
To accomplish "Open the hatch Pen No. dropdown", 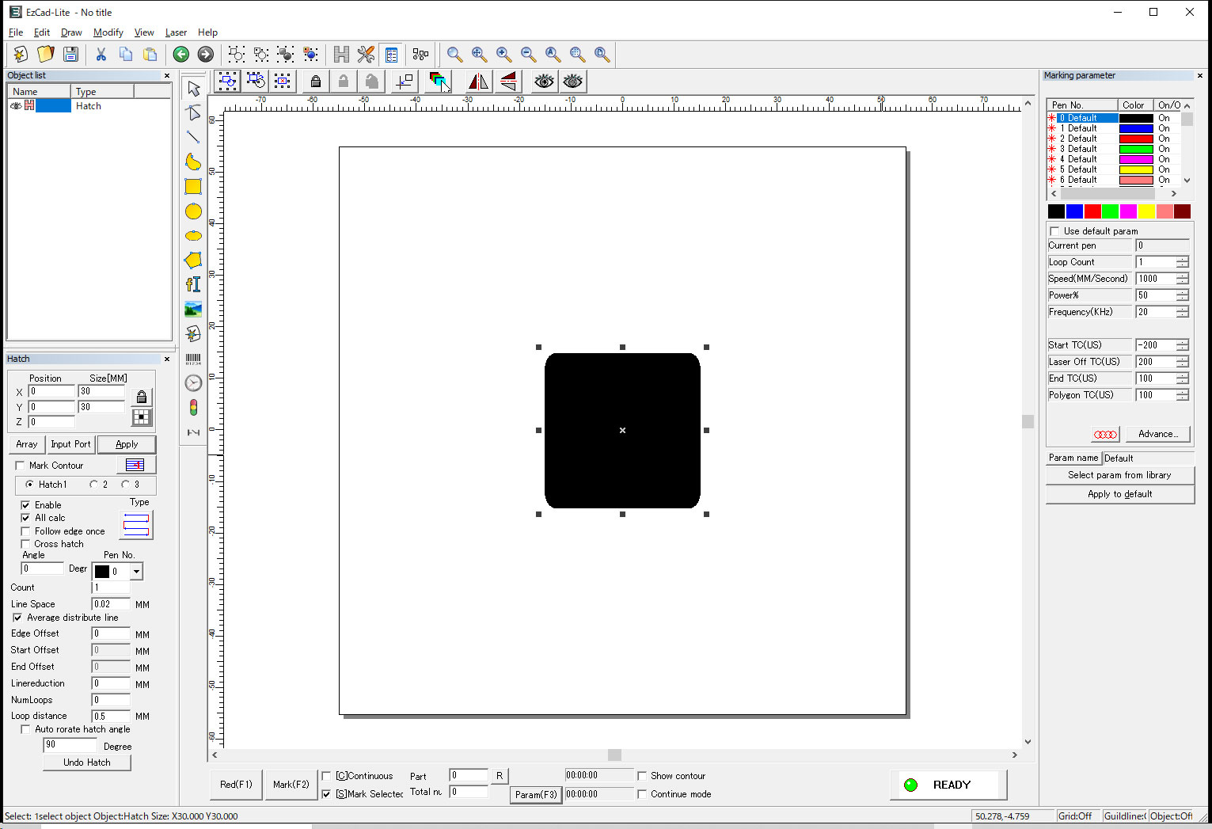I will point(136,572).
